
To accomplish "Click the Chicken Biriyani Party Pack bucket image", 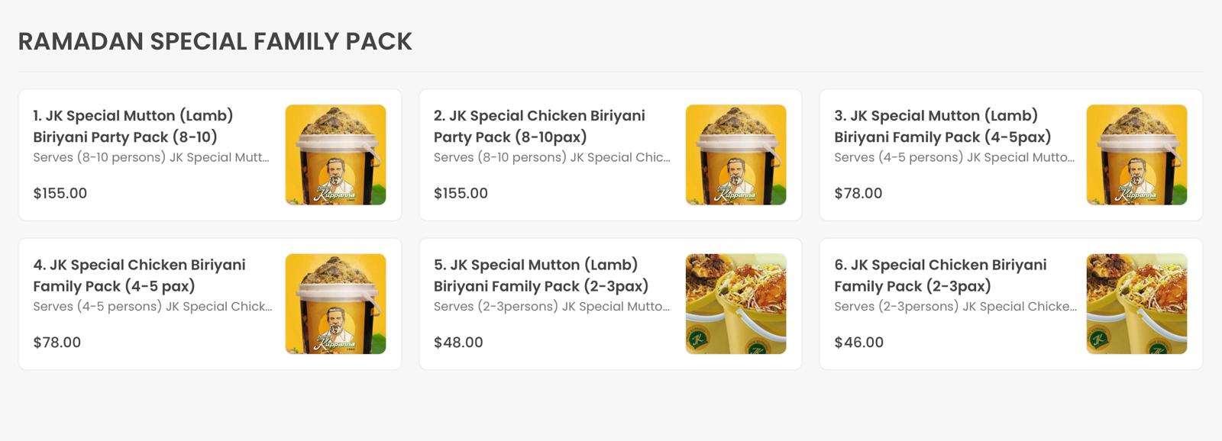I will [x=735, y=155].
